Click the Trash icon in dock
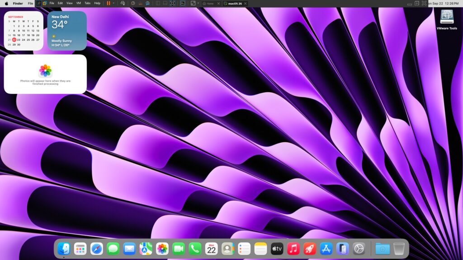 pos(399,249)
